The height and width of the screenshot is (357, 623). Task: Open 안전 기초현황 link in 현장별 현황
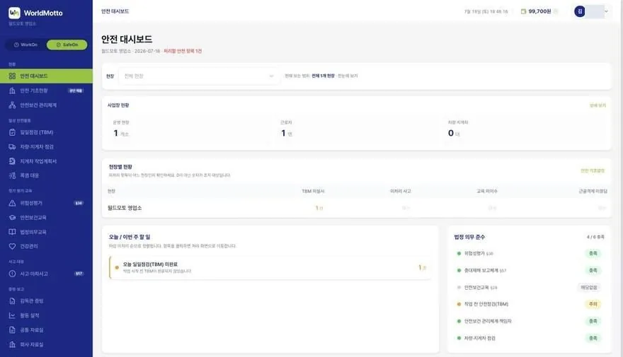tap(593, 170)
